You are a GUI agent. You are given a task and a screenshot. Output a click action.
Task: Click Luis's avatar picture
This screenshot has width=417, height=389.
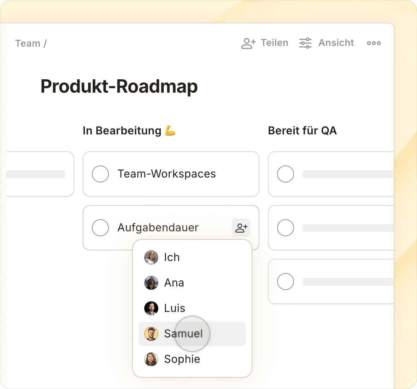[x=151, y=308]
